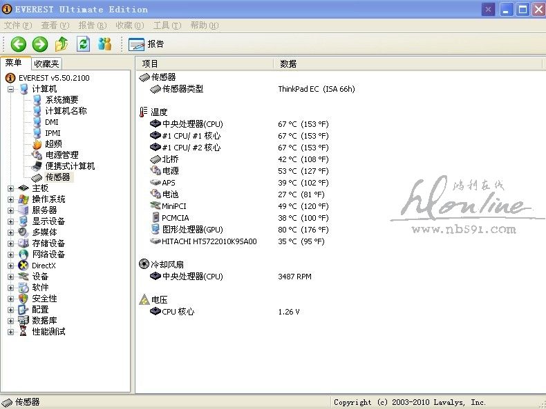546x409 pixels.
Task: Expand the 性能测试 tree node
Action: click(x=11, y=332)
